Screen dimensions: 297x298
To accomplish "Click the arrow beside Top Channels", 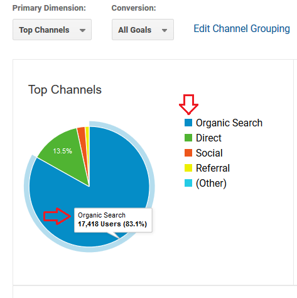I will click(82, 30).
